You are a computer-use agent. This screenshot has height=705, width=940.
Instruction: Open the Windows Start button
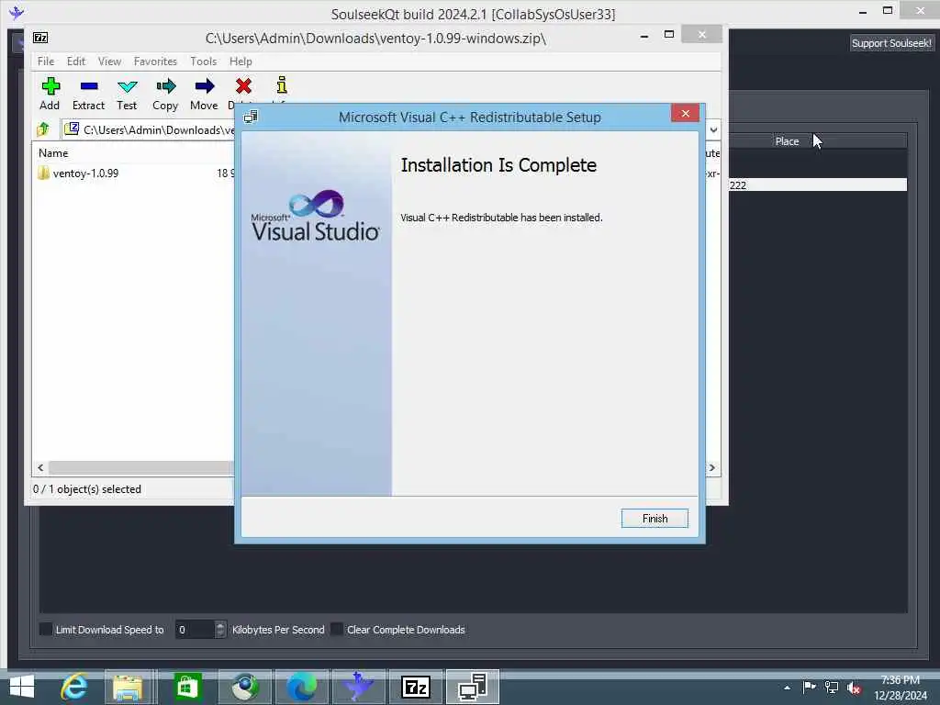click(22, 687)
